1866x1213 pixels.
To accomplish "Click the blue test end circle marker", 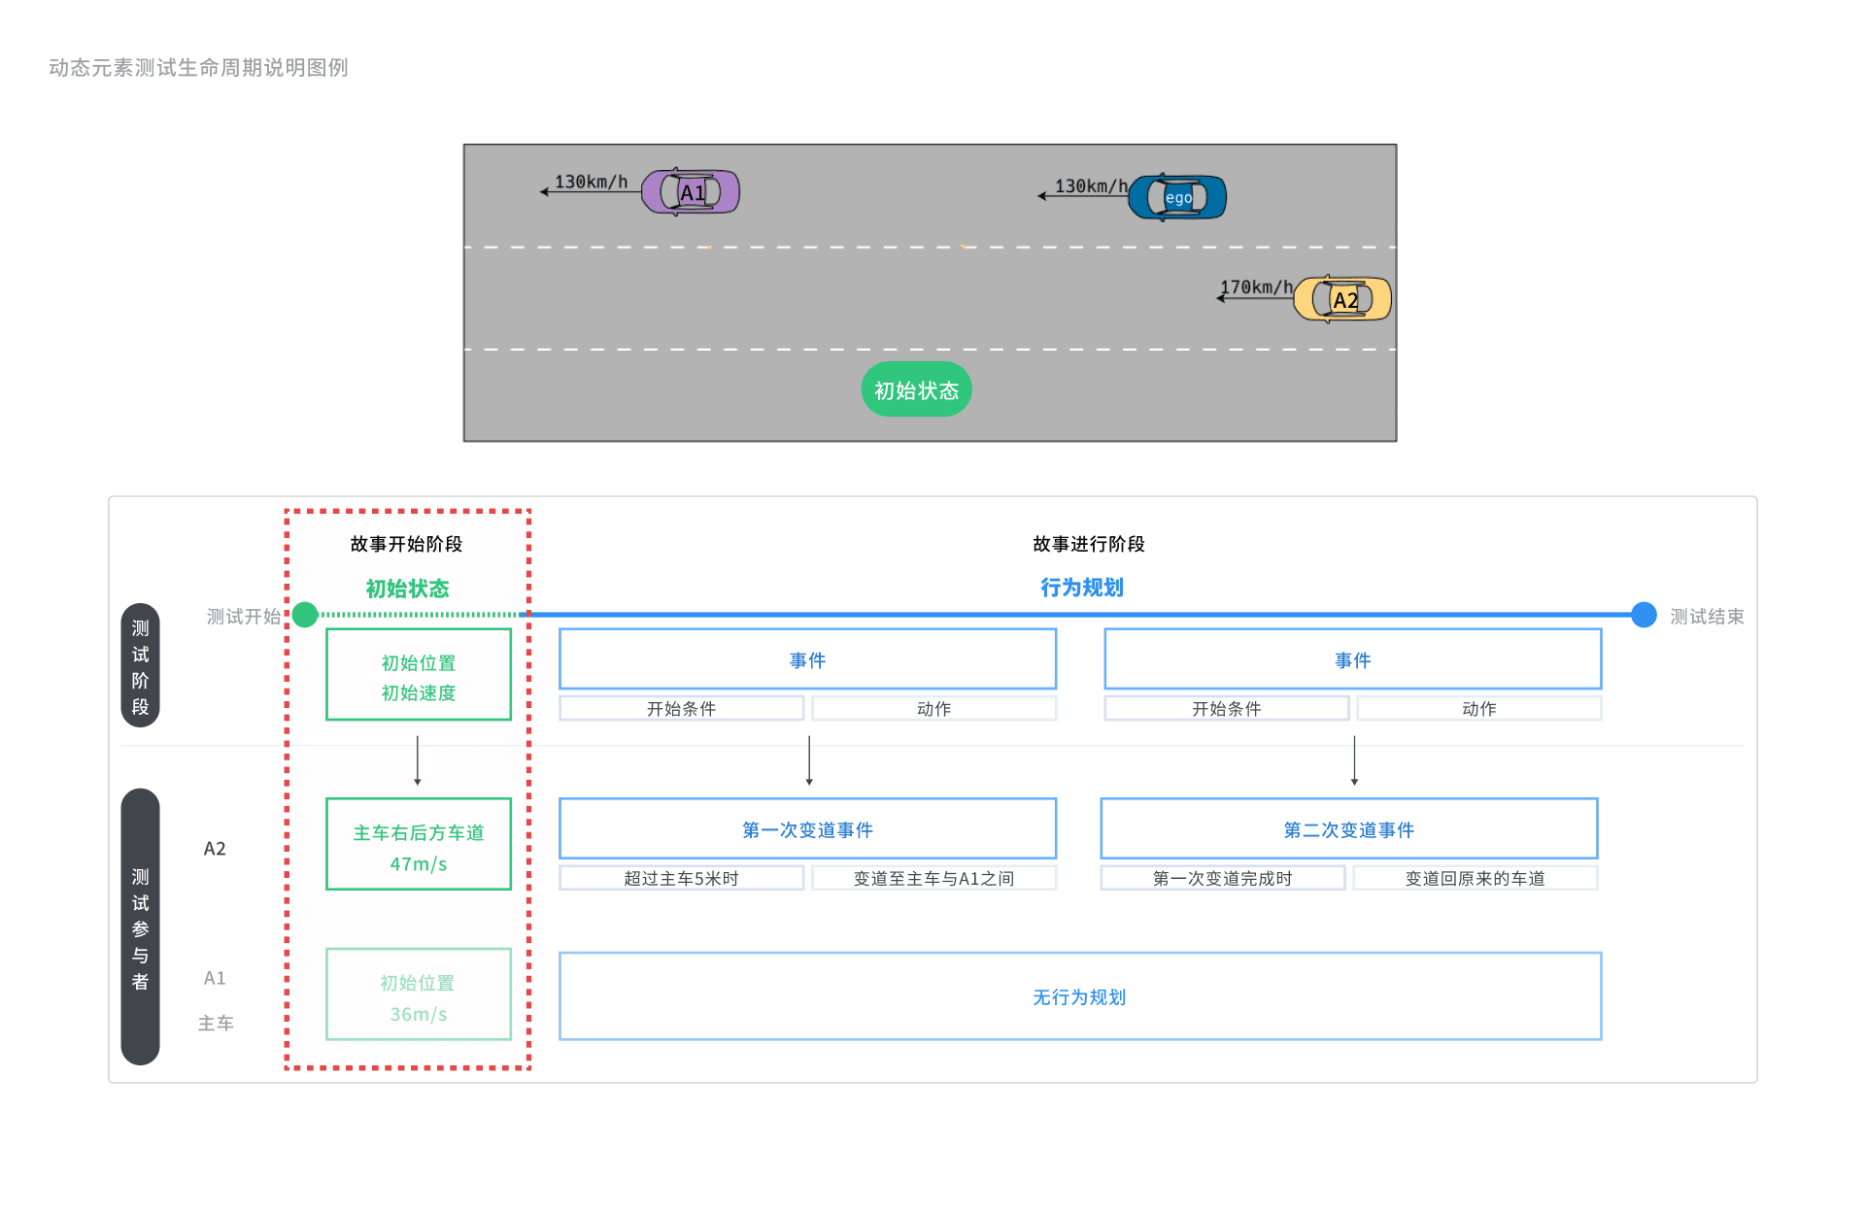I will click(x=1643, y=615).
